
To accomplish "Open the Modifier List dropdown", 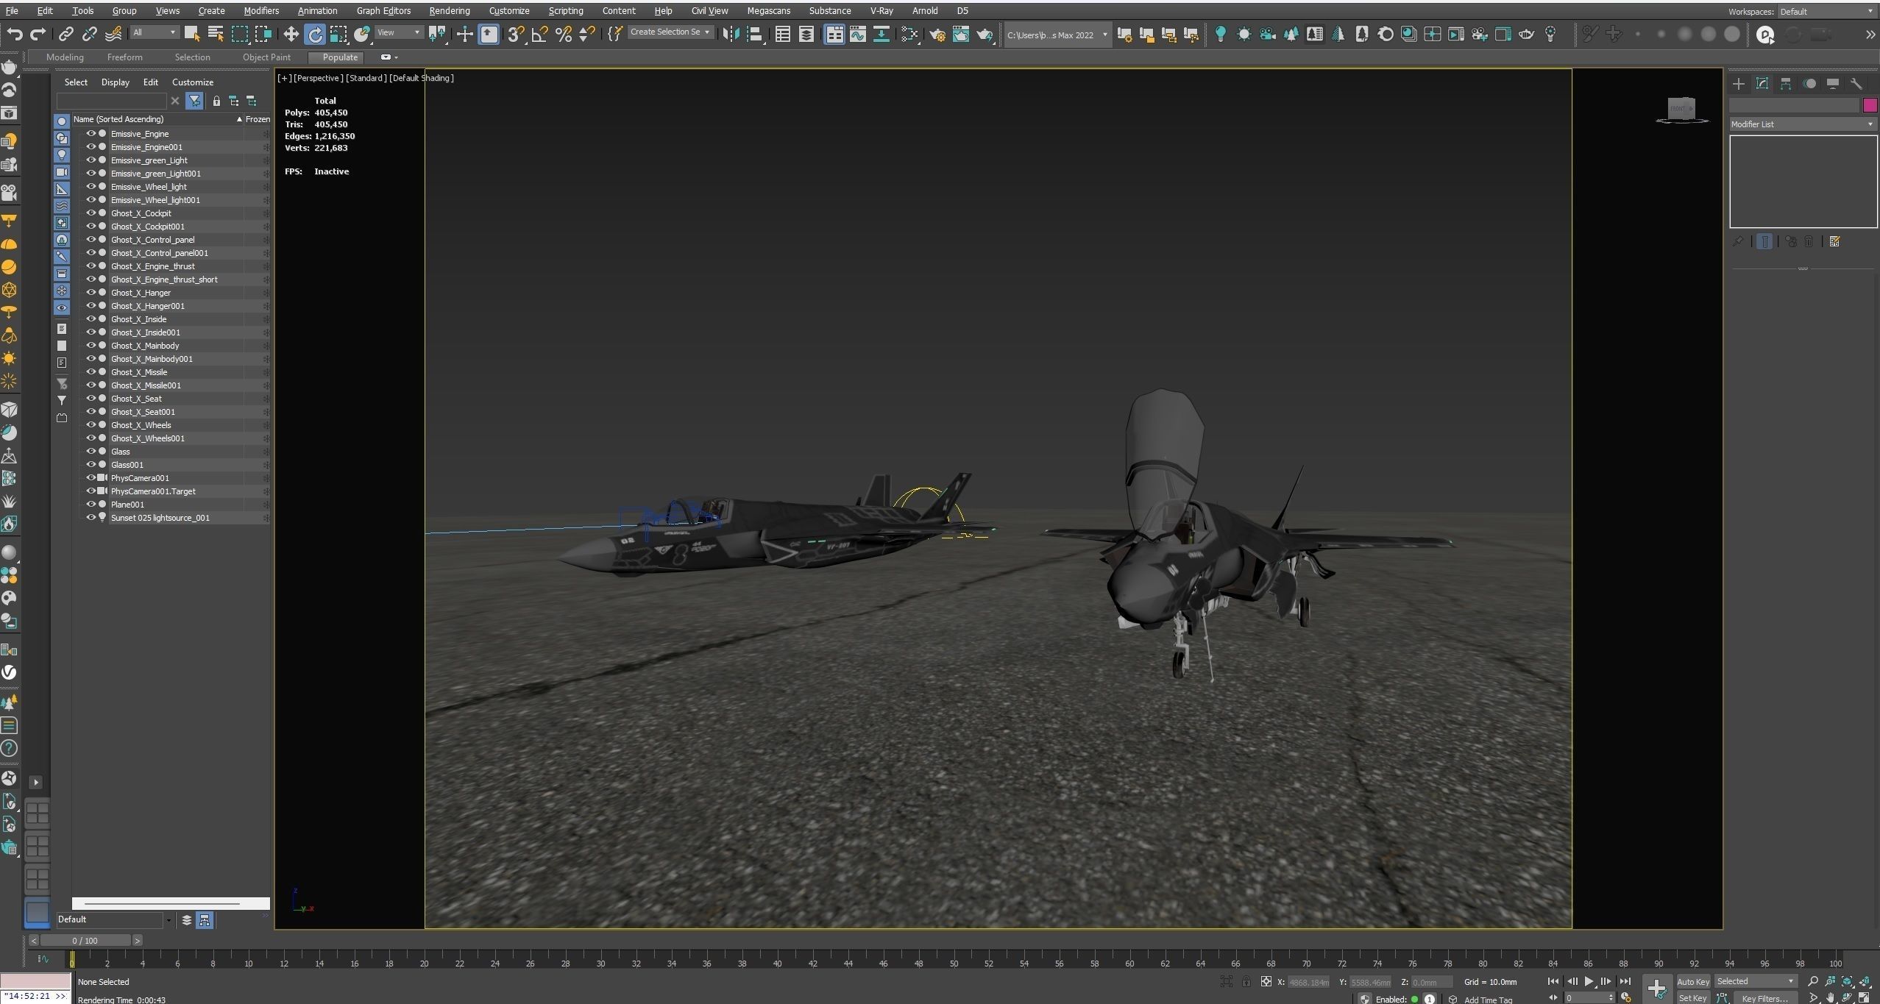I will [1801, 124].
